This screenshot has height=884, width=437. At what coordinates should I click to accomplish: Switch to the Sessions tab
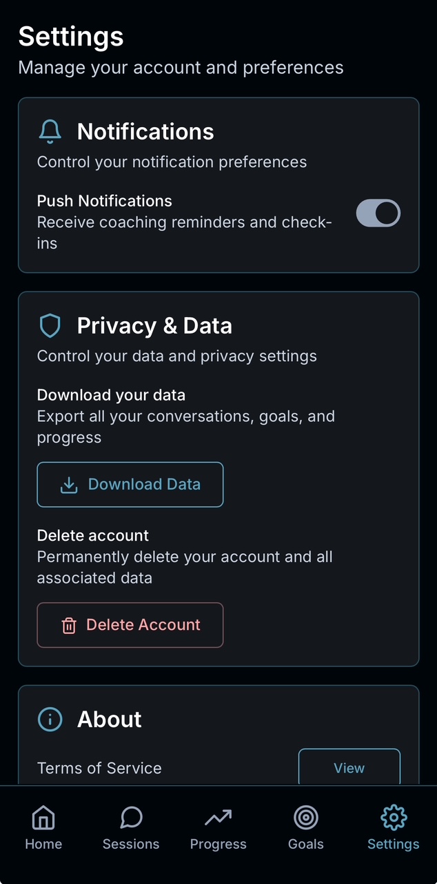point(130,827)
